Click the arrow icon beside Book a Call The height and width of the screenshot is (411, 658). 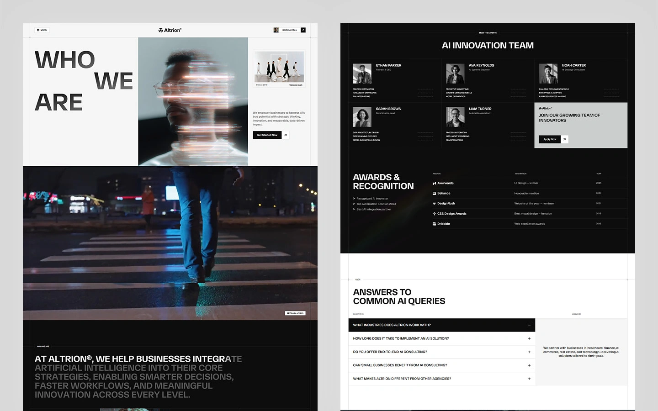(303, 30)
